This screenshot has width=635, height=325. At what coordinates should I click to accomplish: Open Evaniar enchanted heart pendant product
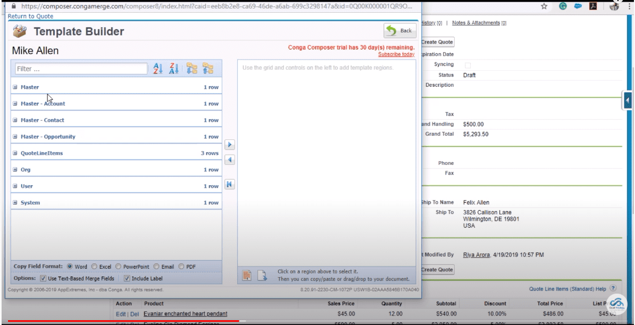point(186,314)
